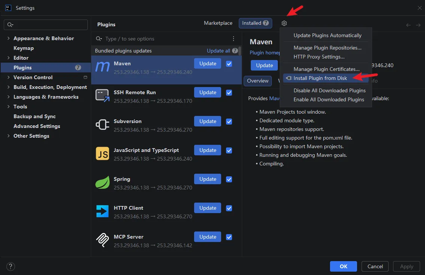Screen dimensions: 425x275
Task: Switch to the Marketplace tab
Action: pyautogui.click(x=218, y=23)
